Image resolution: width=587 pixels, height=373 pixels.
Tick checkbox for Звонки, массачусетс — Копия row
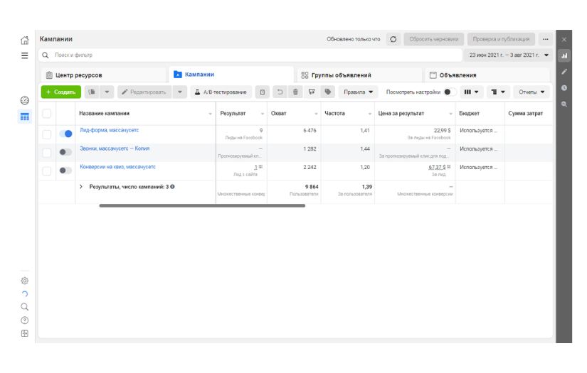(47, 152)
